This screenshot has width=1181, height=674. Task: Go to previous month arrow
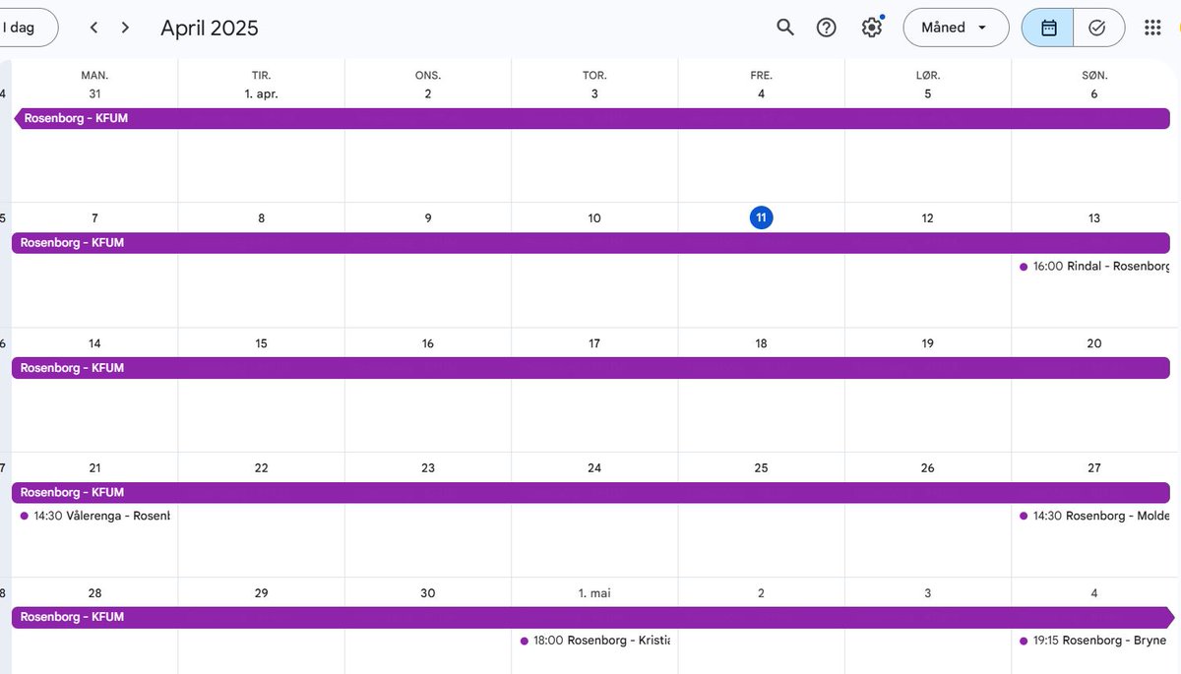pos(93,28)
